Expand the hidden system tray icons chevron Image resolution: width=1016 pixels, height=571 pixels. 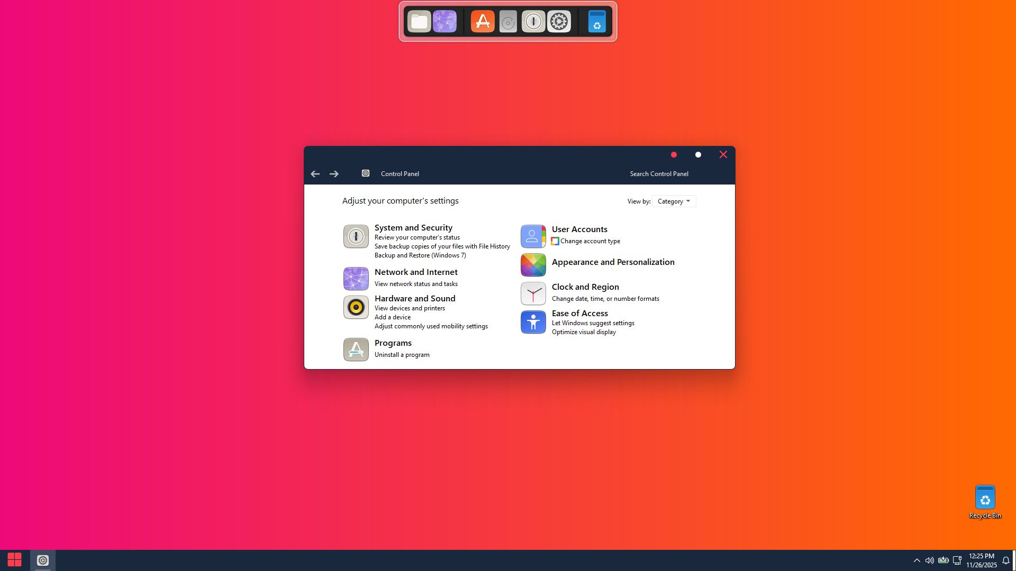click(917, 560)
